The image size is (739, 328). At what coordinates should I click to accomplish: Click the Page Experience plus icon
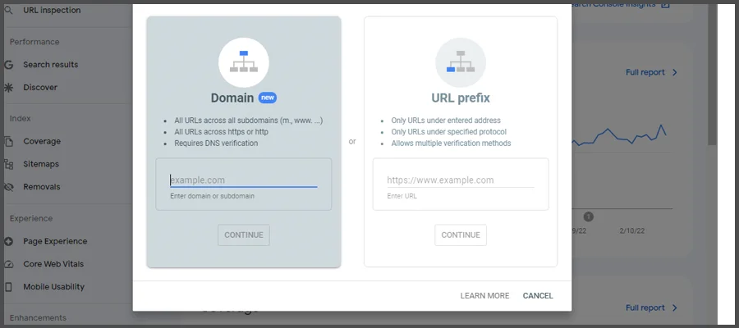pos(9,241)
